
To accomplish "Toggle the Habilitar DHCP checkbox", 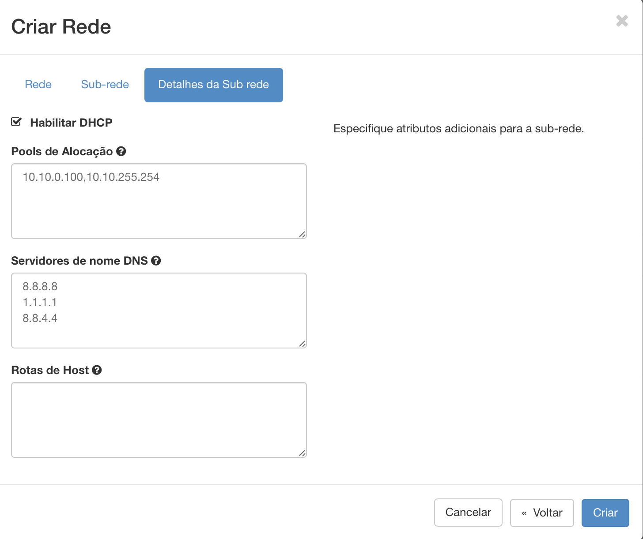I will click(16, 122).
